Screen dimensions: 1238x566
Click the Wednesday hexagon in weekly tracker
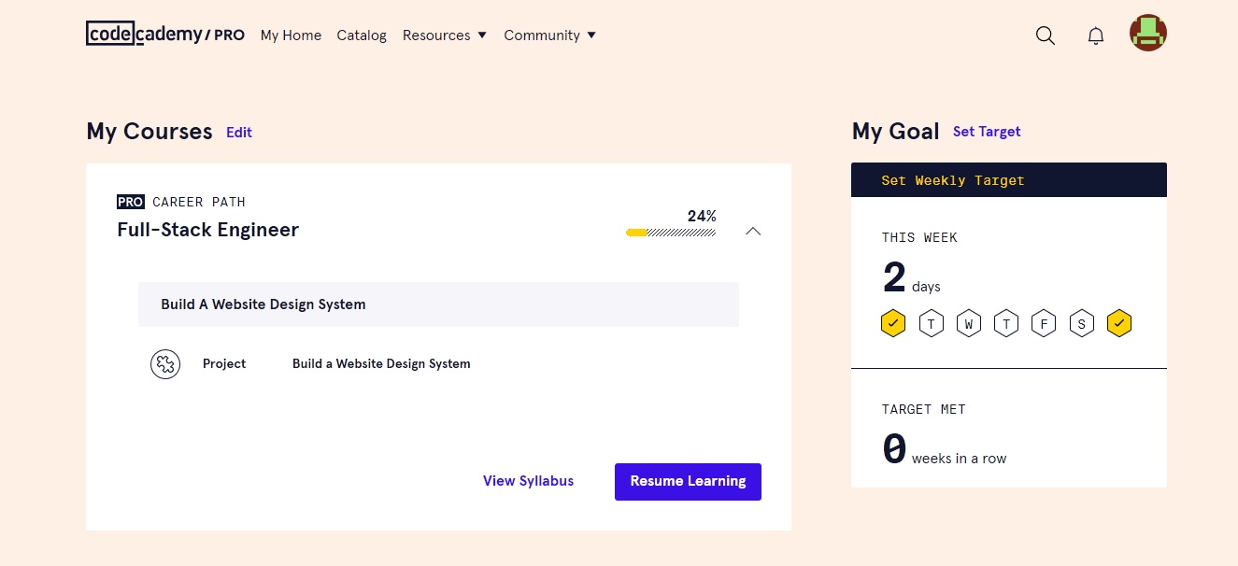969,324
